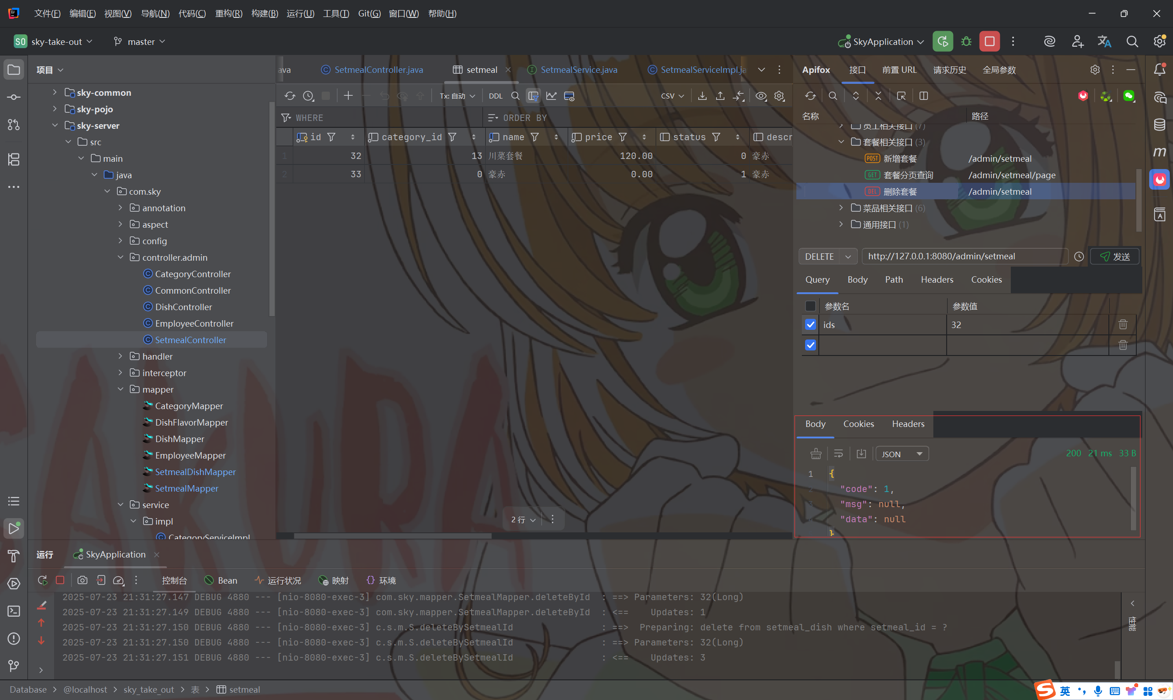Toggle the empty parameter row checkbox
Screen dimensions: 1173x700
coord(810,345)
